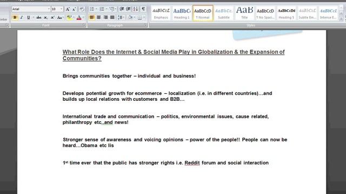346x194 pixels.
Task: Expand the Styles gallery More button
Action: pos(341,19)
